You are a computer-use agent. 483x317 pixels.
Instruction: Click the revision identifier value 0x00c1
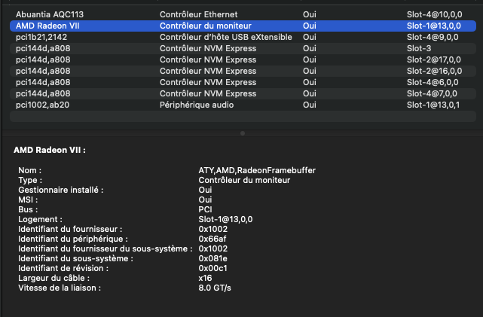coord(212,268)
